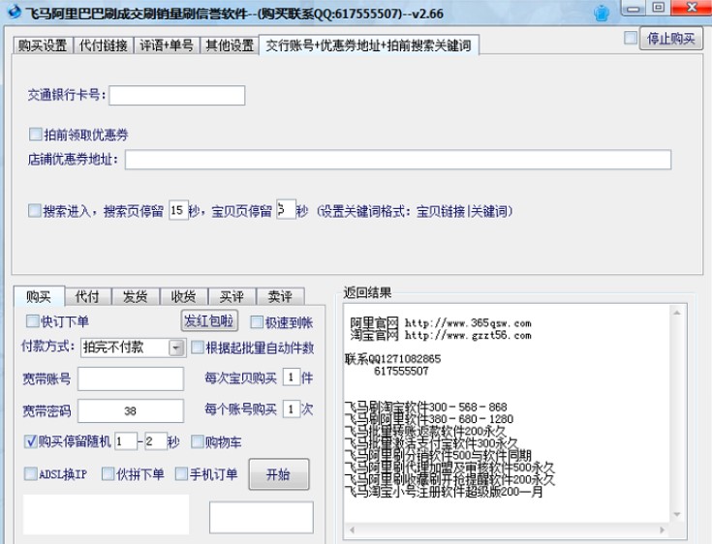Maximize the software window

(x=659, y=9)
